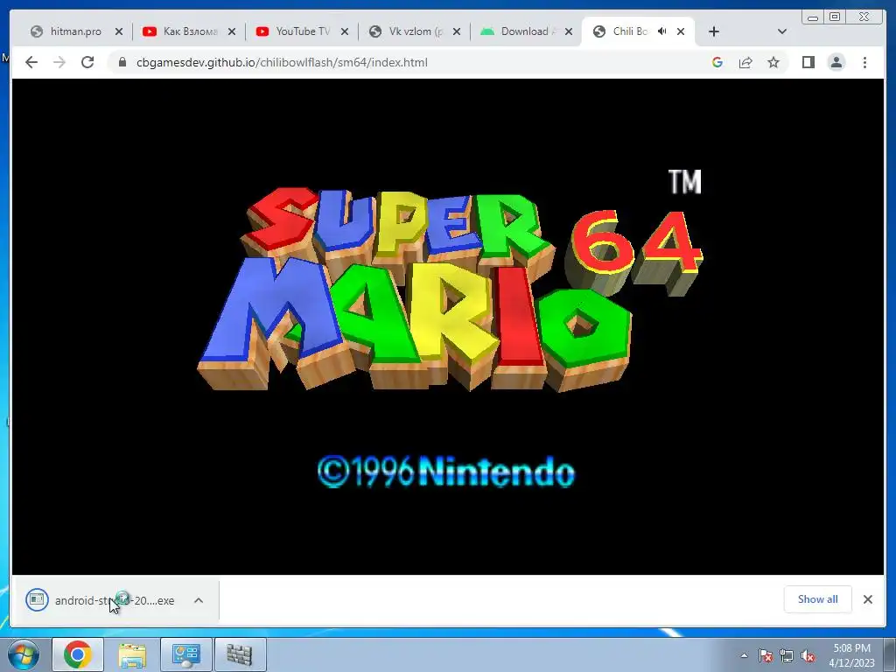Reload the current page
The width and height of the screenshot is (896, 672).
pos(87,62)
